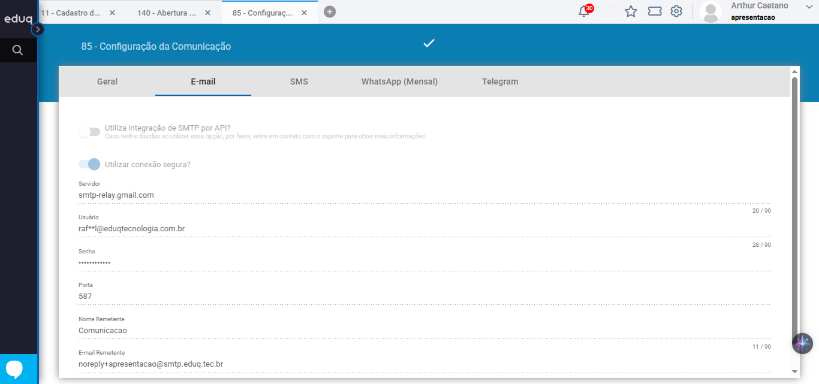Click the 'Arthur Caetano' user name
The height and width of the screenshot is (384, 819).
coord(760,5)
